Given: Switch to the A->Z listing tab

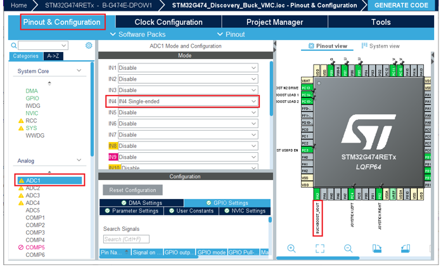Looking at the screenshot, I should coord(53,56).
